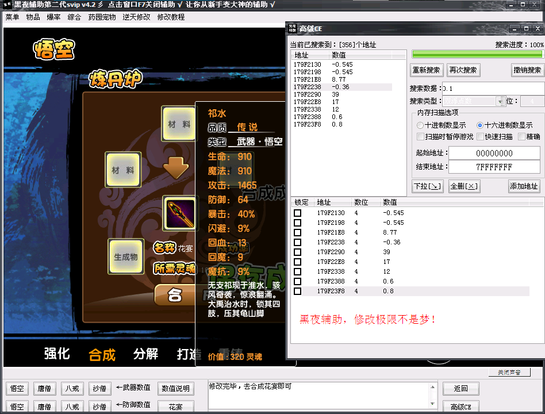Open the 药园宠物 menu

coord(102,17)
